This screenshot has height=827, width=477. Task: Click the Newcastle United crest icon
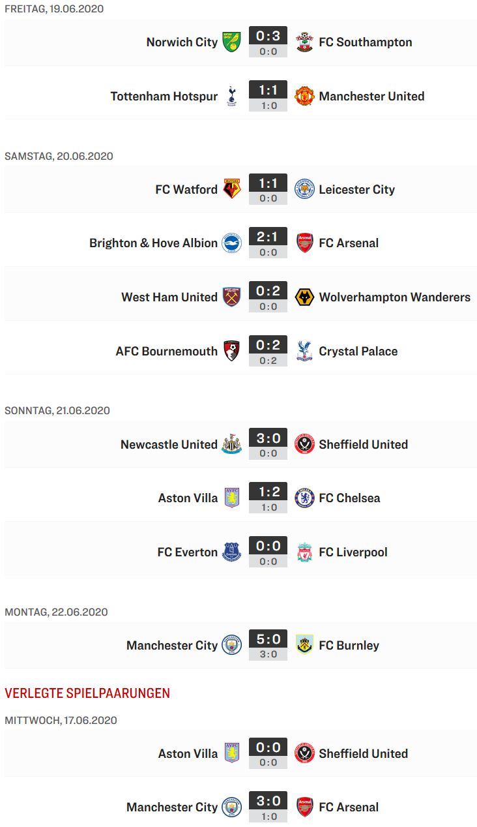[231, 445]
